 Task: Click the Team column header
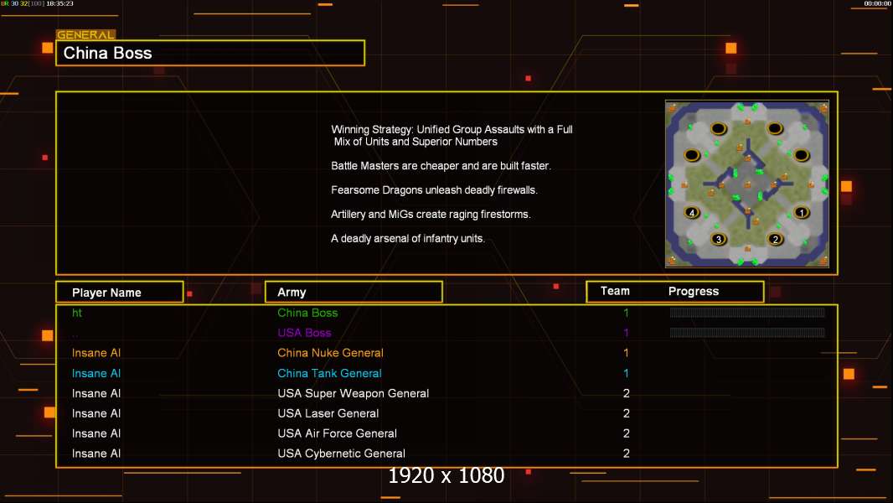tap(615, 291)
